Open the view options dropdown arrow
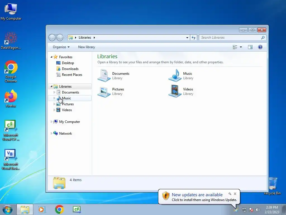The image size is (286, 215). pyautogui.click(x=241, y=47)
